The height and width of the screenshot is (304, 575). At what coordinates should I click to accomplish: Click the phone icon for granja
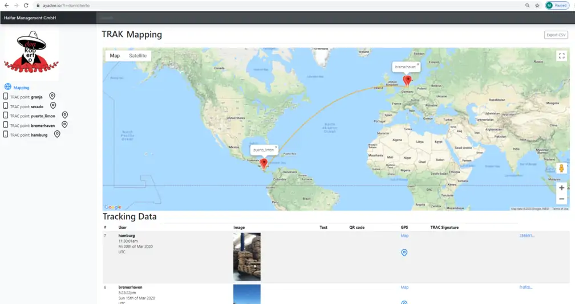[6, 96]
